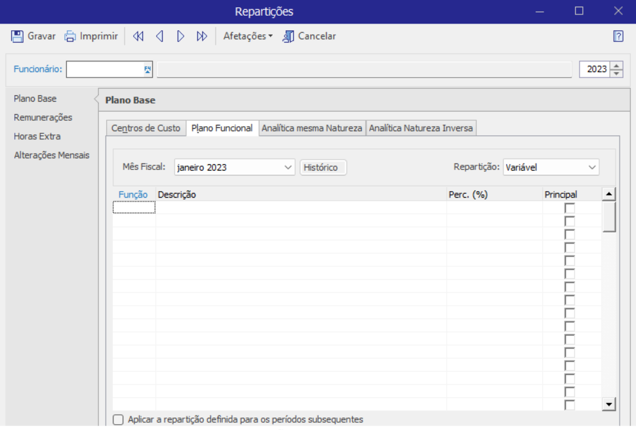Image resolution: width=636 pixels, height=430 pixels.
Task: Select the Analítica Natureza Inversa tab
Action: 420,129
